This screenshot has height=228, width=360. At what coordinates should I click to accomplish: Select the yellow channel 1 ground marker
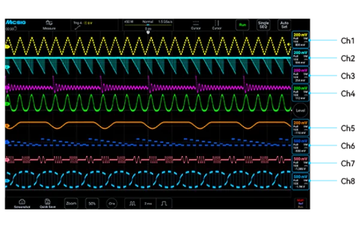7,47
